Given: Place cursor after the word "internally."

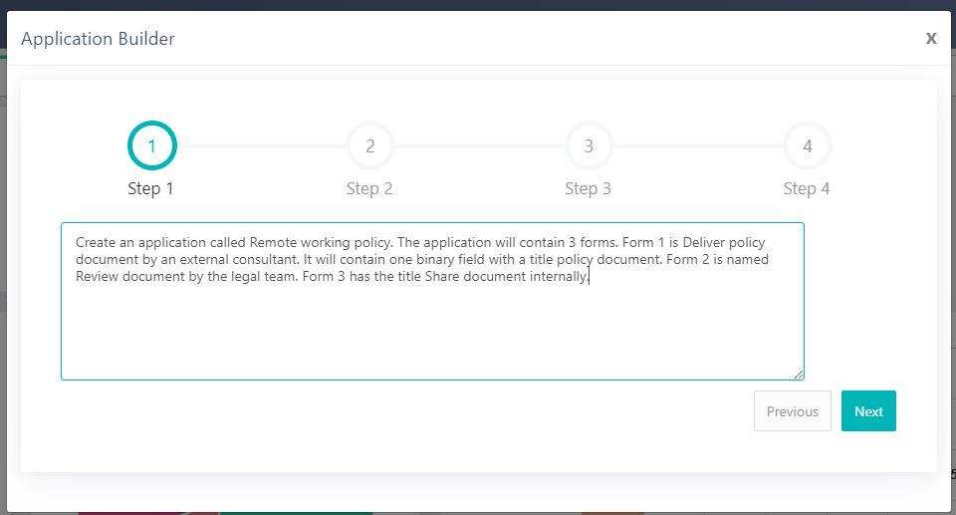Looking at the screenshot, I should click(591, 277).
